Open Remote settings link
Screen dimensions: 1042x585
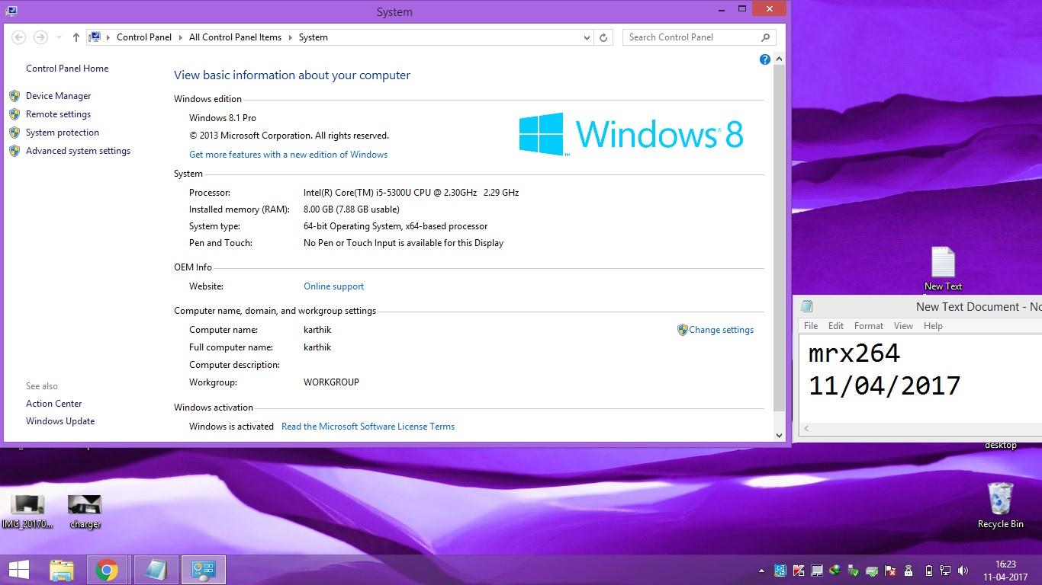pos(58,114)
